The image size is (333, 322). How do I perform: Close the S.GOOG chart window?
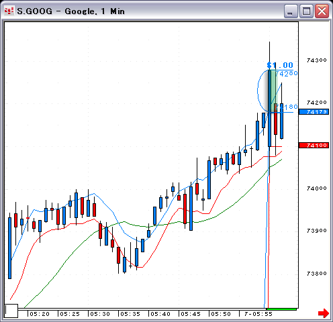click(x=322, y=11)
